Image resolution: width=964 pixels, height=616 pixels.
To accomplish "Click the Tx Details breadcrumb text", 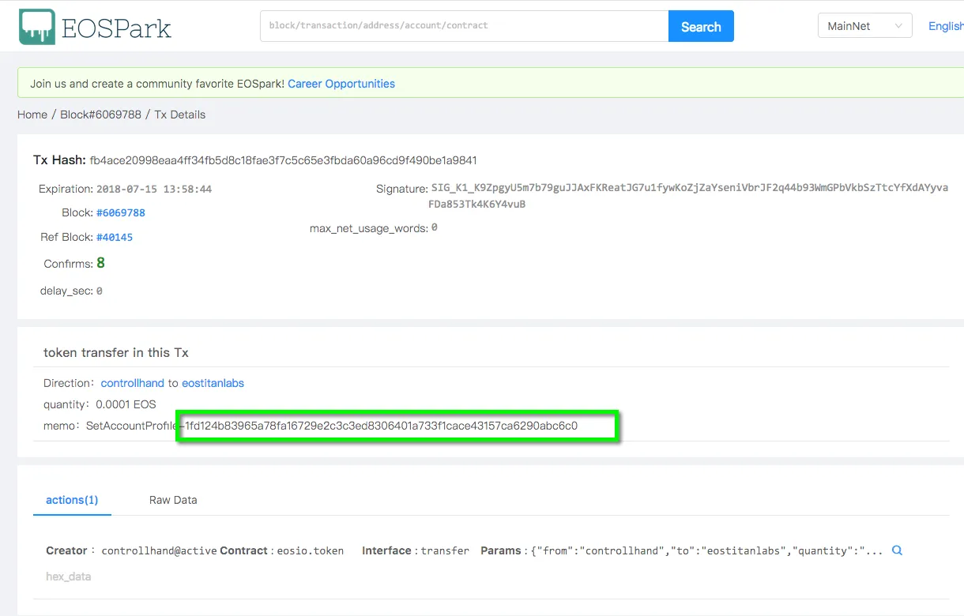I will pyautogui.click(x=179, y=115).
